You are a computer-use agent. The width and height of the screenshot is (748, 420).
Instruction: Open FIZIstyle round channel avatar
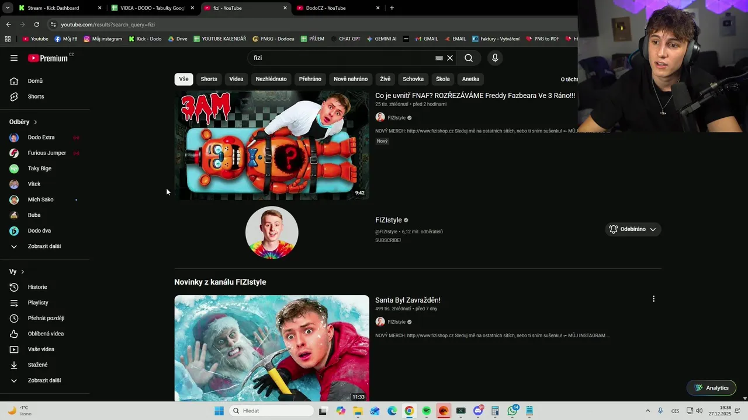point(272,232)
